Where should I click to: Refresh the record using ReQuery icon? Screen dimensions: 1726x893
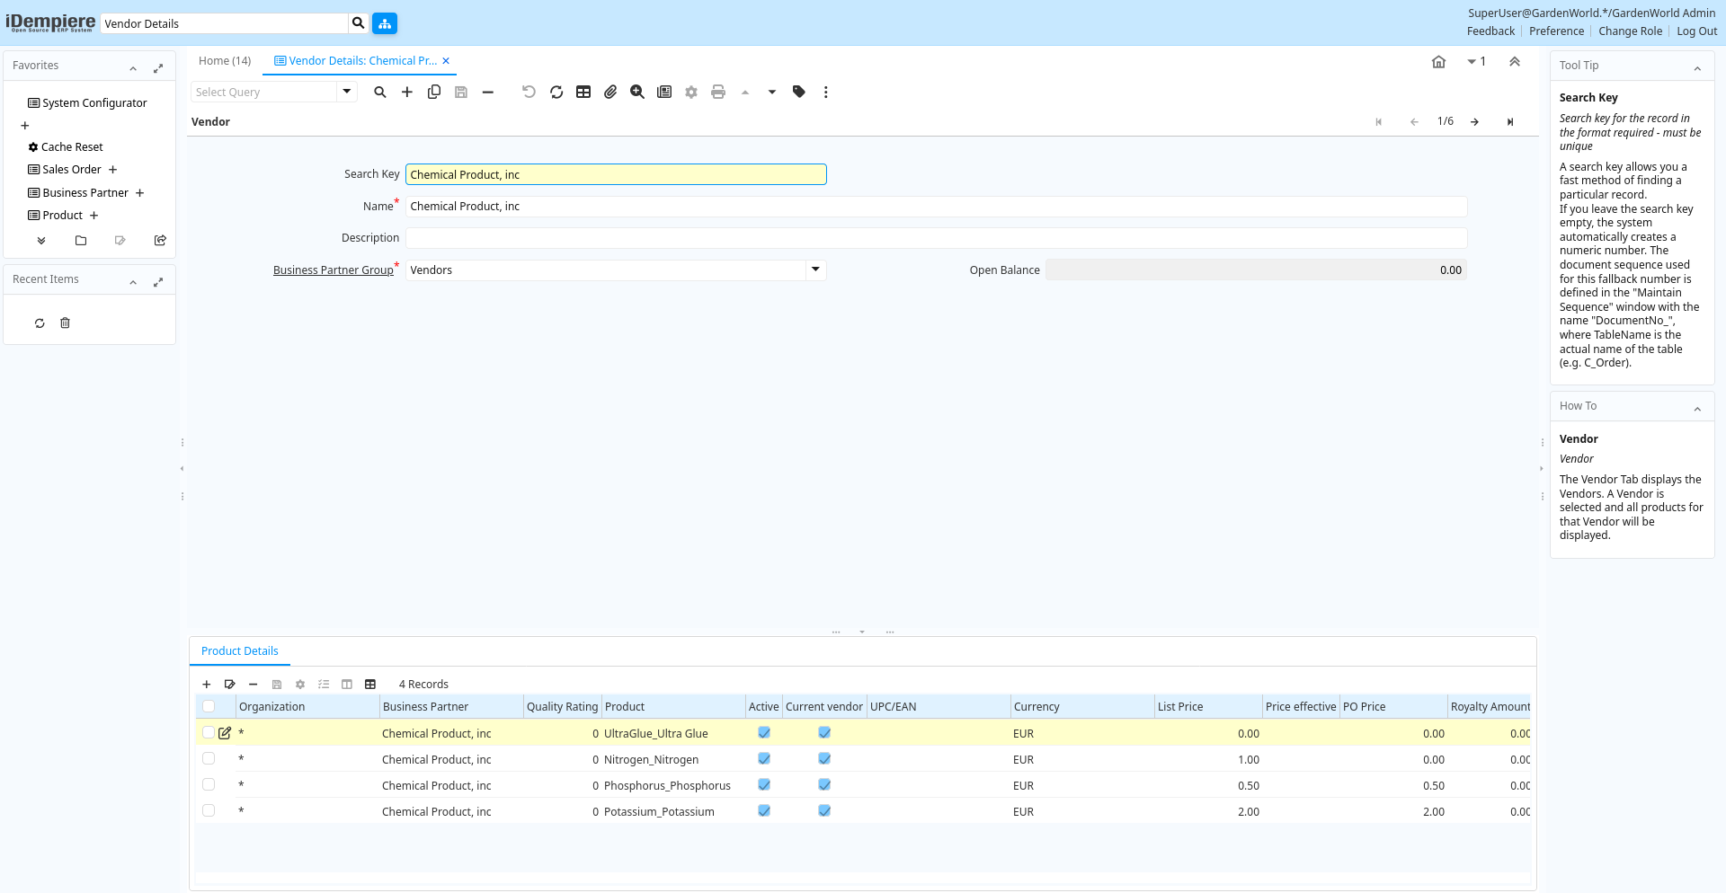coord(556,92)
